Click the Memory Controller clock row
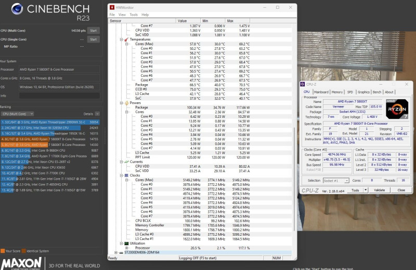416x270 pixels. pyautogui.click(x=200, y=225)
